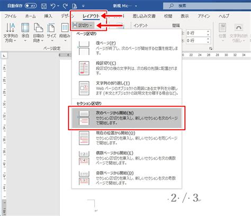Viewport: 251px width, 216px height.
Task: Collapse the 区切り breaks dropdown
Action: point(83,25)
